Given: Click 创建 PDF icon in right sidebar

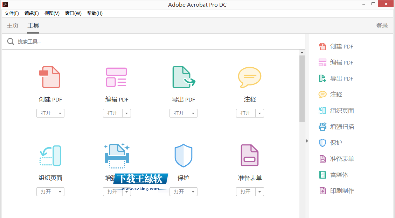Looking at the screenshot, I should [323, 46].
